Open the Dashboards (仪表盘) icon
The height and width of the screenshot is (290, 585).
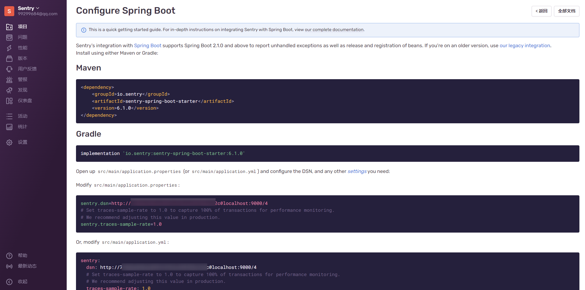coord(9,101)
